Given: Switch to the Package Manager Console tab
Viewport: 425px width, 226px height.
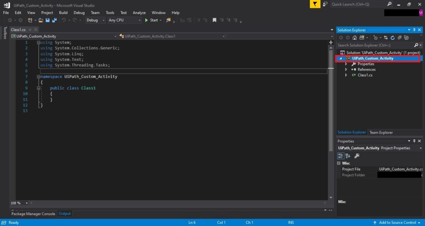Looking at the screenshot, I should [x=33, y=214].
